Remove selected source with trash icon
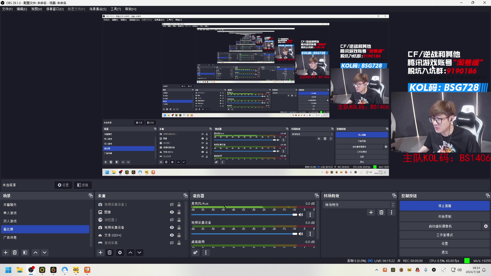Screen dimensions: 491x276 110,252
